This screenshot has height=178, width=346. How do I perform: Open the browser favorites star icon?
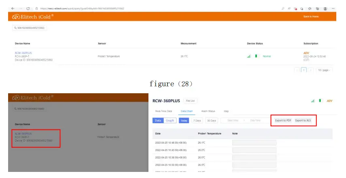(310, 9)
